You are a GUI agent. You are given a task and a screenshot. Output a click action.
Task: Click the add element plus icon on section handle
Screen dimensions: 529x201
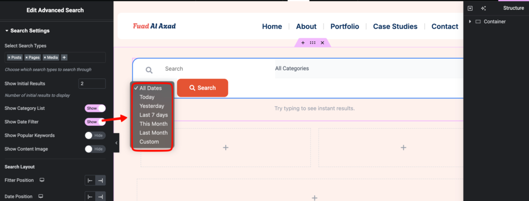tap(303, 43)
